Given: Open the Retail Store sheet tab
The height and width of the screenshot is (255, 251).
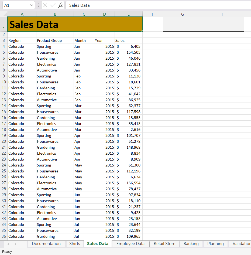Looking at the screenshot, I should pyautogui.click(x=164, y=244).
